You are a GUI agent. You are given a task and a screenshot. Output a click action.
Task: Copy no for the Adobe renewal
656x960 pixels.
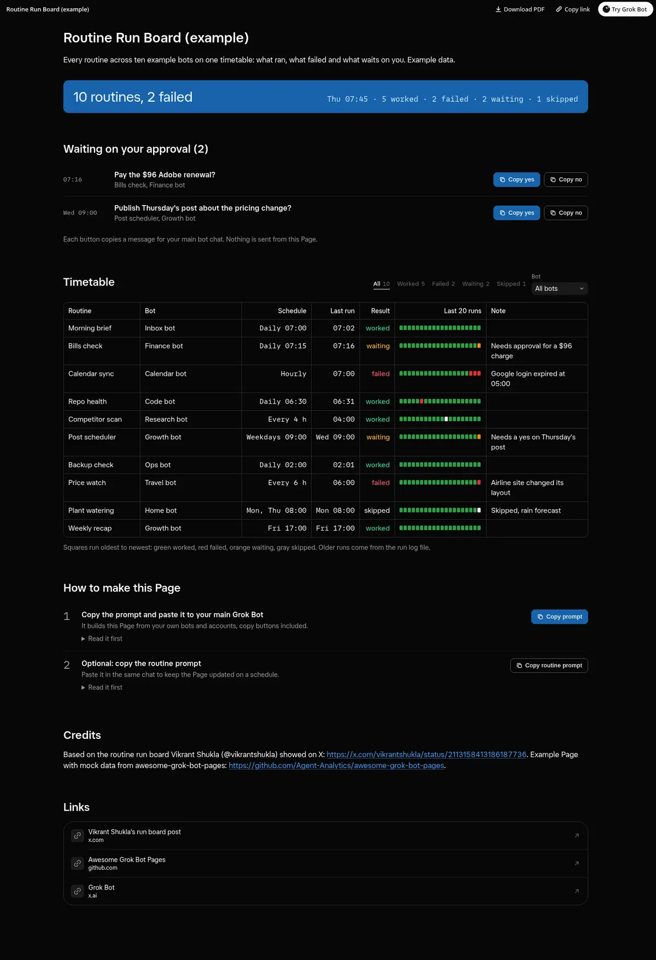coord(566,179)
